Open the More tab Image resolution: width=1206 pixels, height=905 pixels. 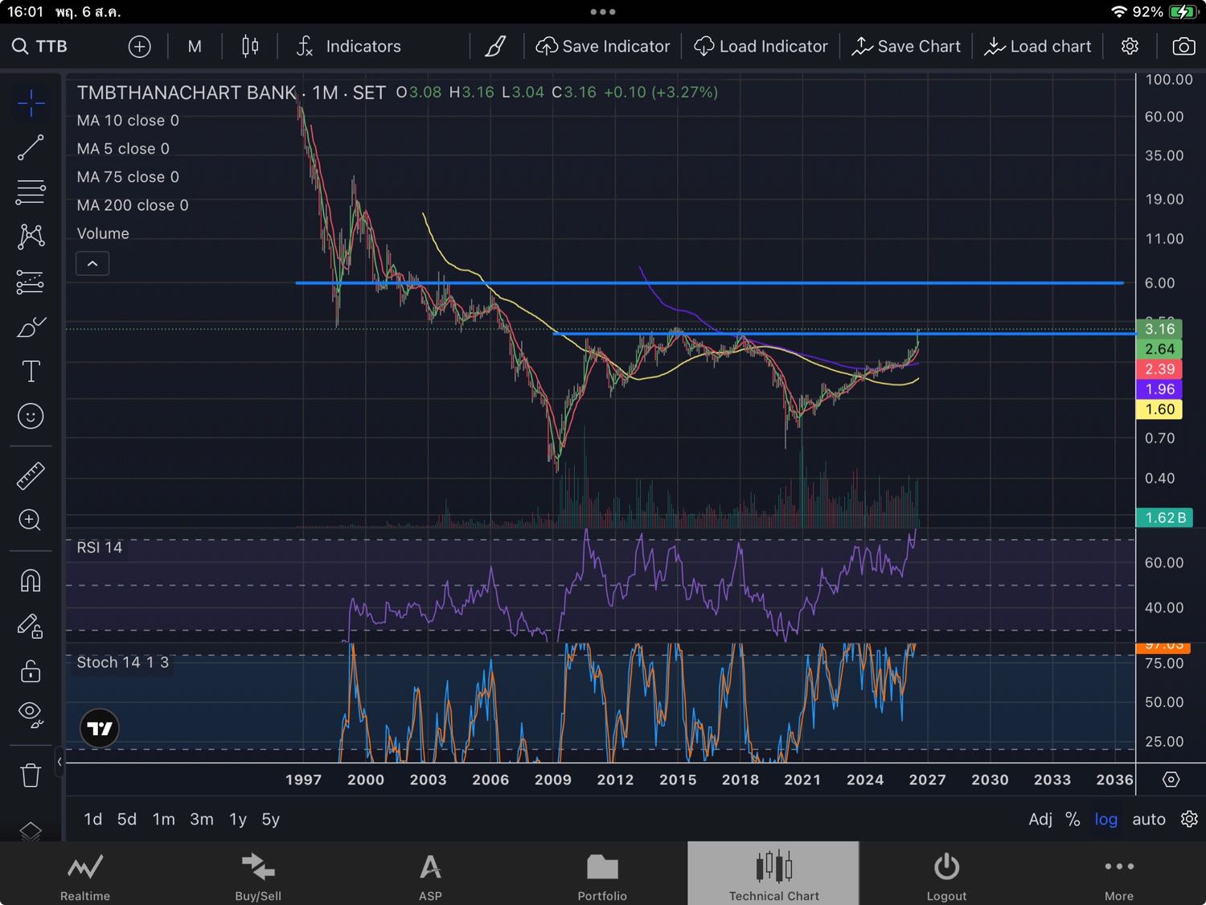coord(1119,874)
